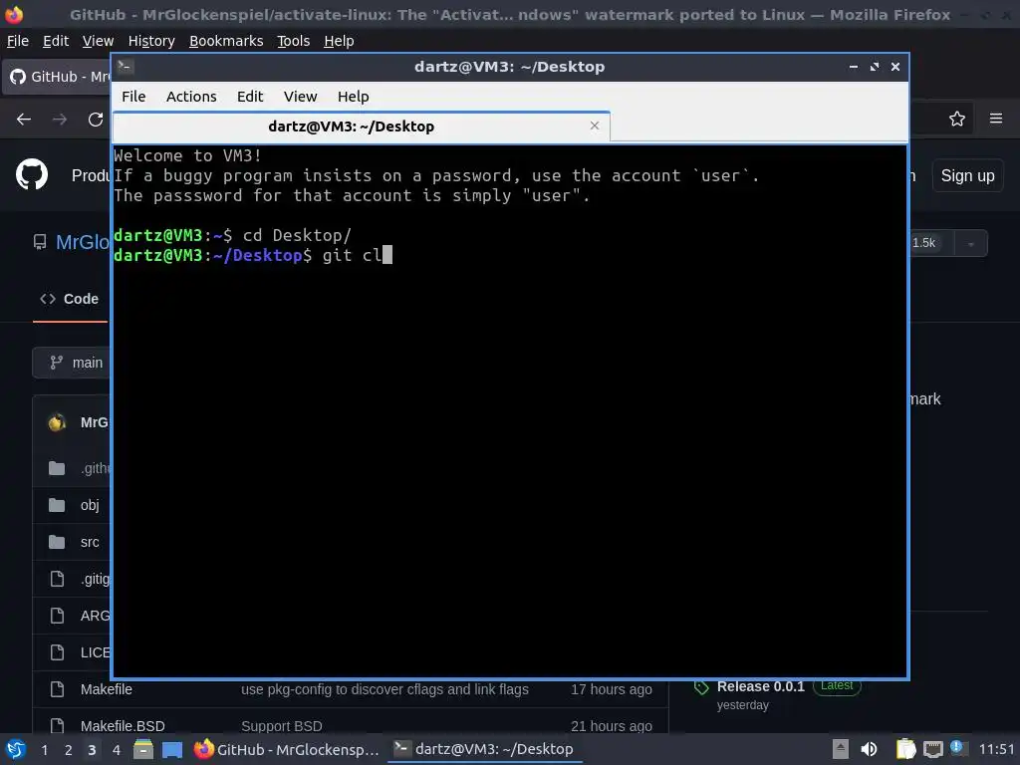The height and width of the screenshot is (765, 1020).
Task: Open the src folder
Action: click(x=90, y=542)
